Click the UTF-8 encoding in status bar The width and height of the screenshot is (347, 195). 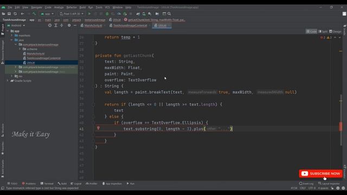(312, 188)
